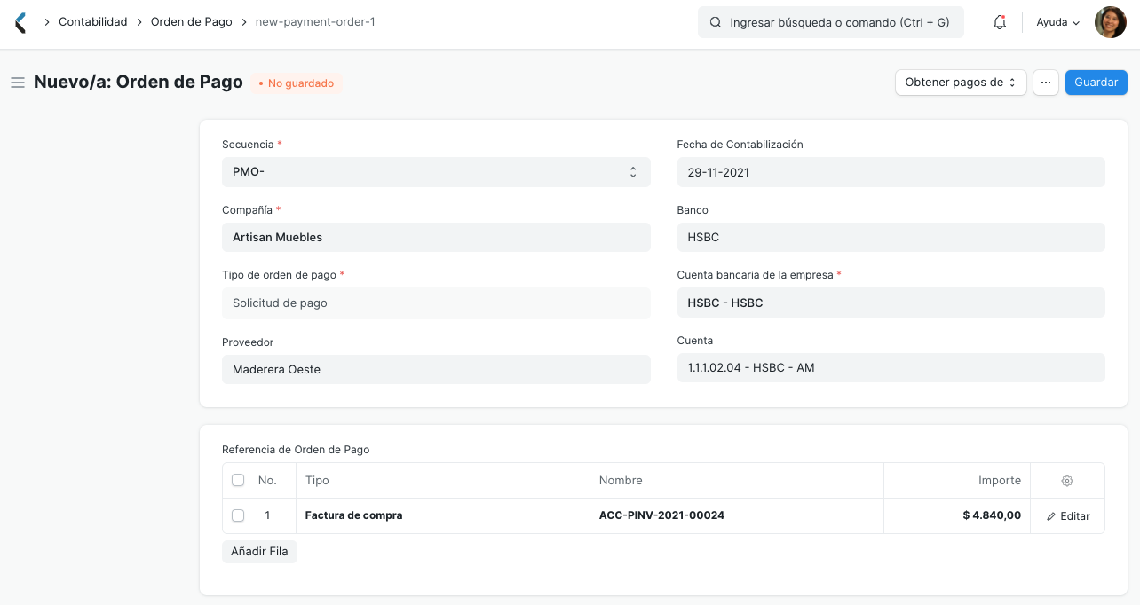Open the ellipsis options menu
The height and width of the screenshot is (605, 1140).
tap(1045, 82)
